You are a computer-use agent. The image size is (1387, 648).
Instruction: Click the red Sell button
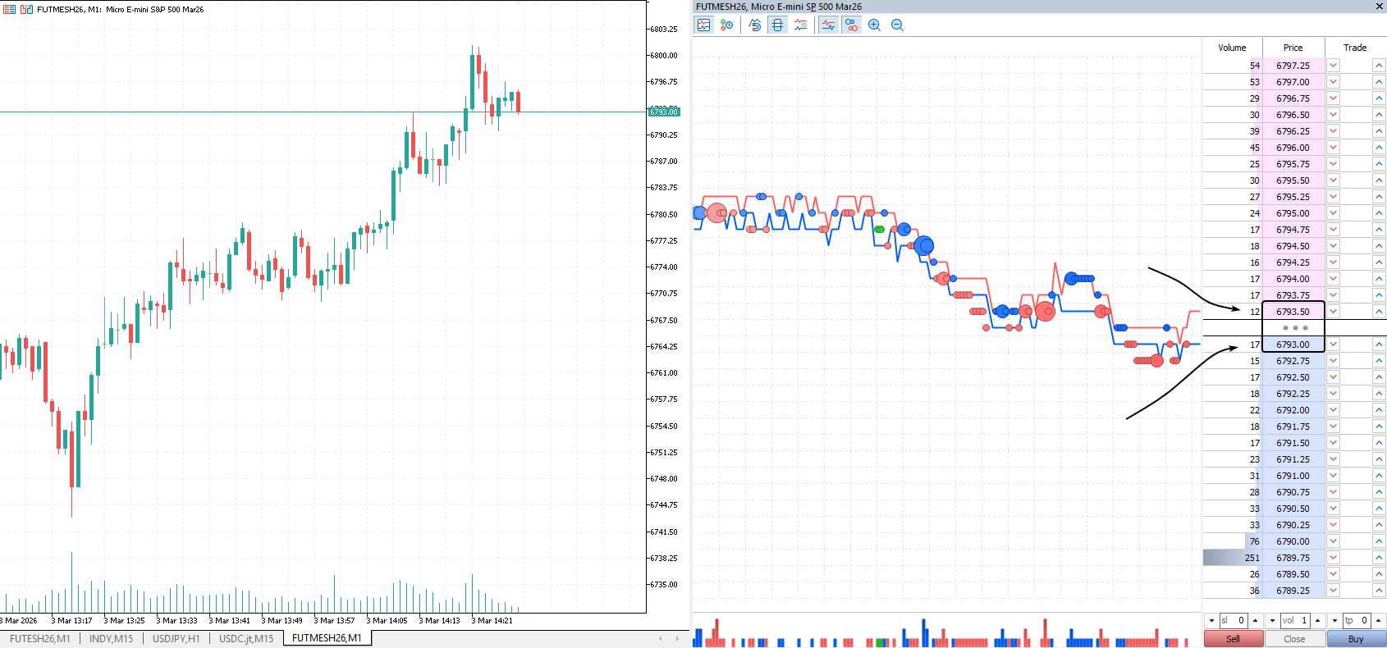(1234, 639)
